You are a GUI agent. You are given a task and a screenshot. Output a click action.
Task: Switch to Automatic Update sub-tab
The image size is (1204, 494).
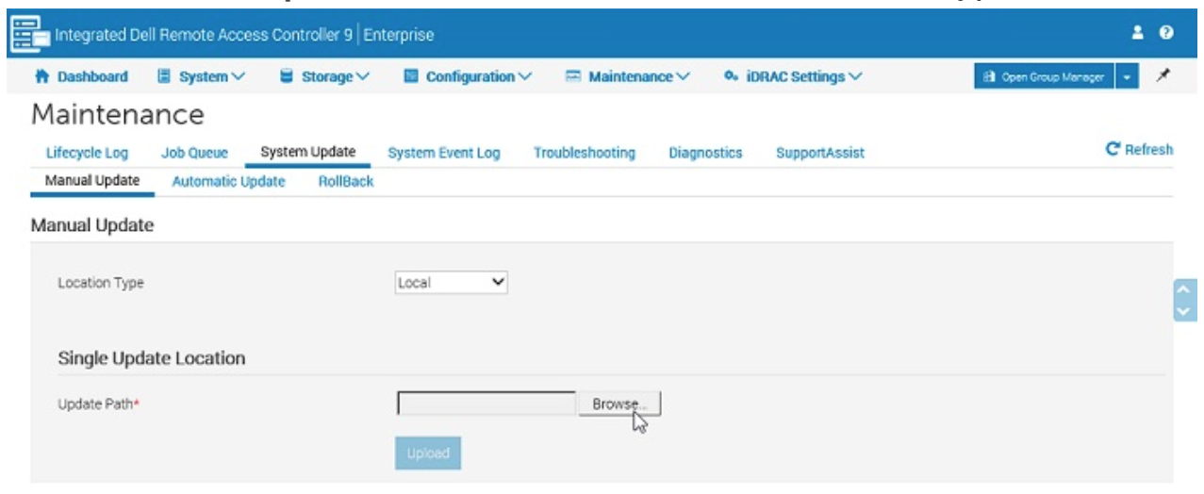(x=228, y=182)
